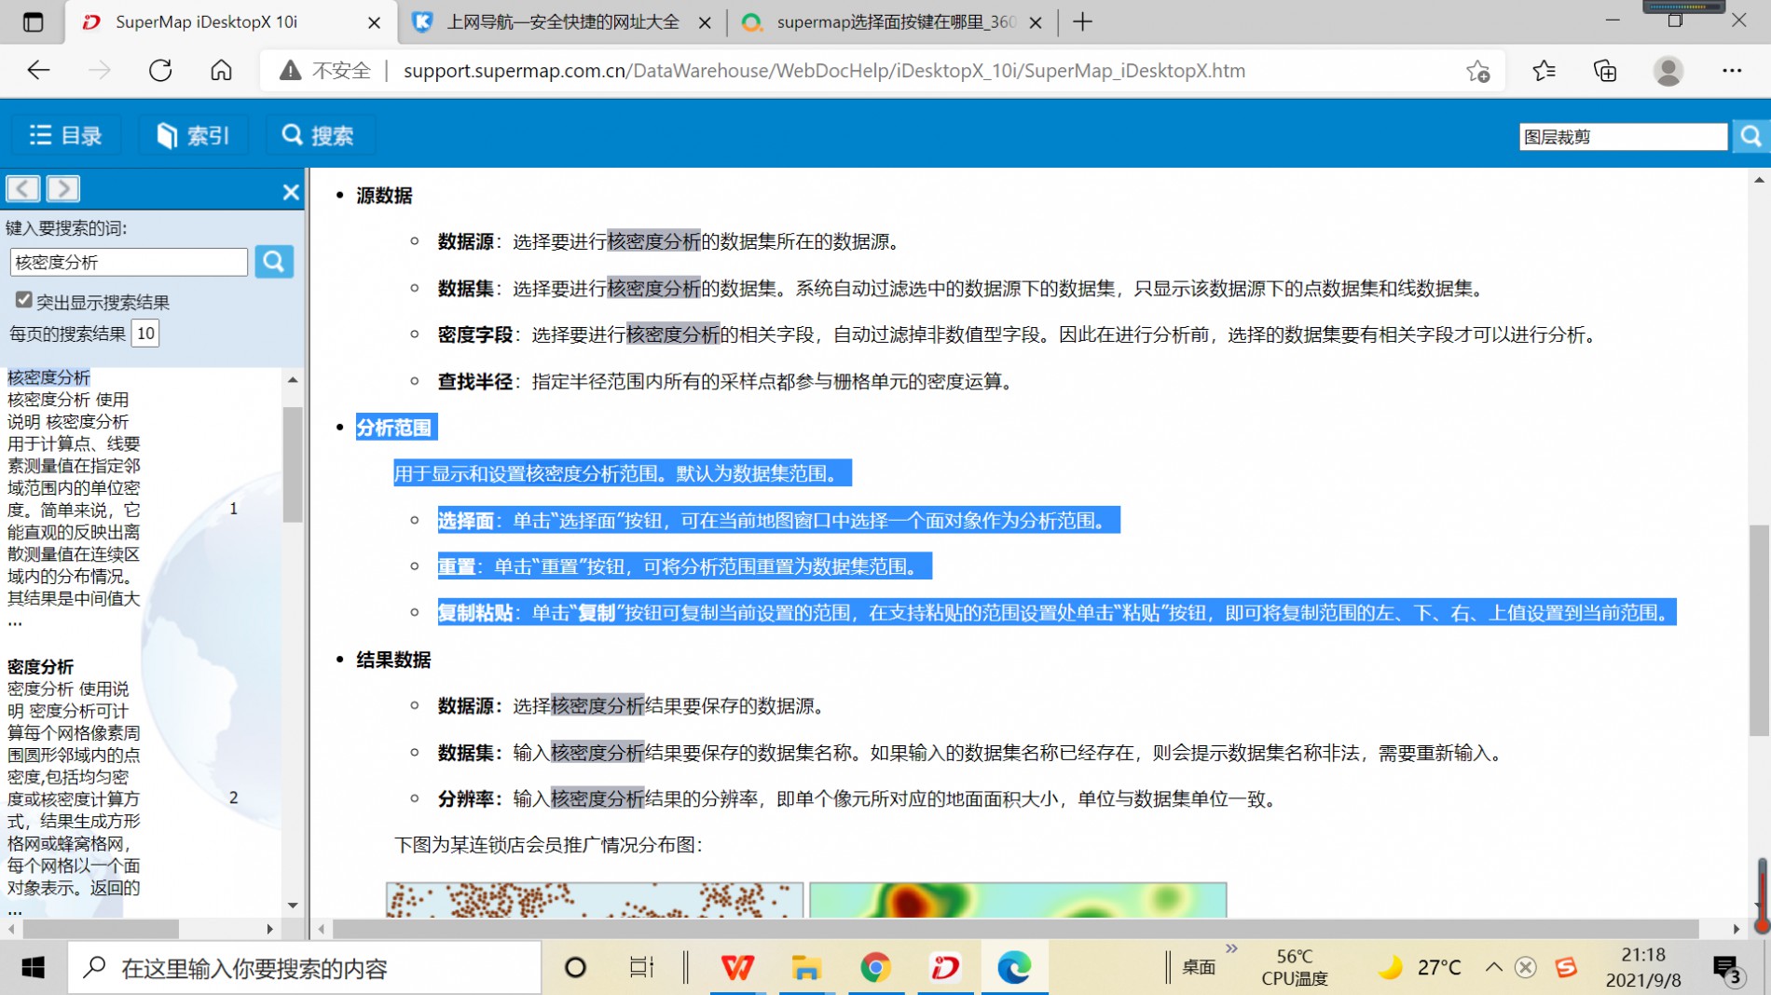This screenshot has width=1771, height=995.
Task: Open the clock showing 21:18
Action: (x=1643, y=968)
